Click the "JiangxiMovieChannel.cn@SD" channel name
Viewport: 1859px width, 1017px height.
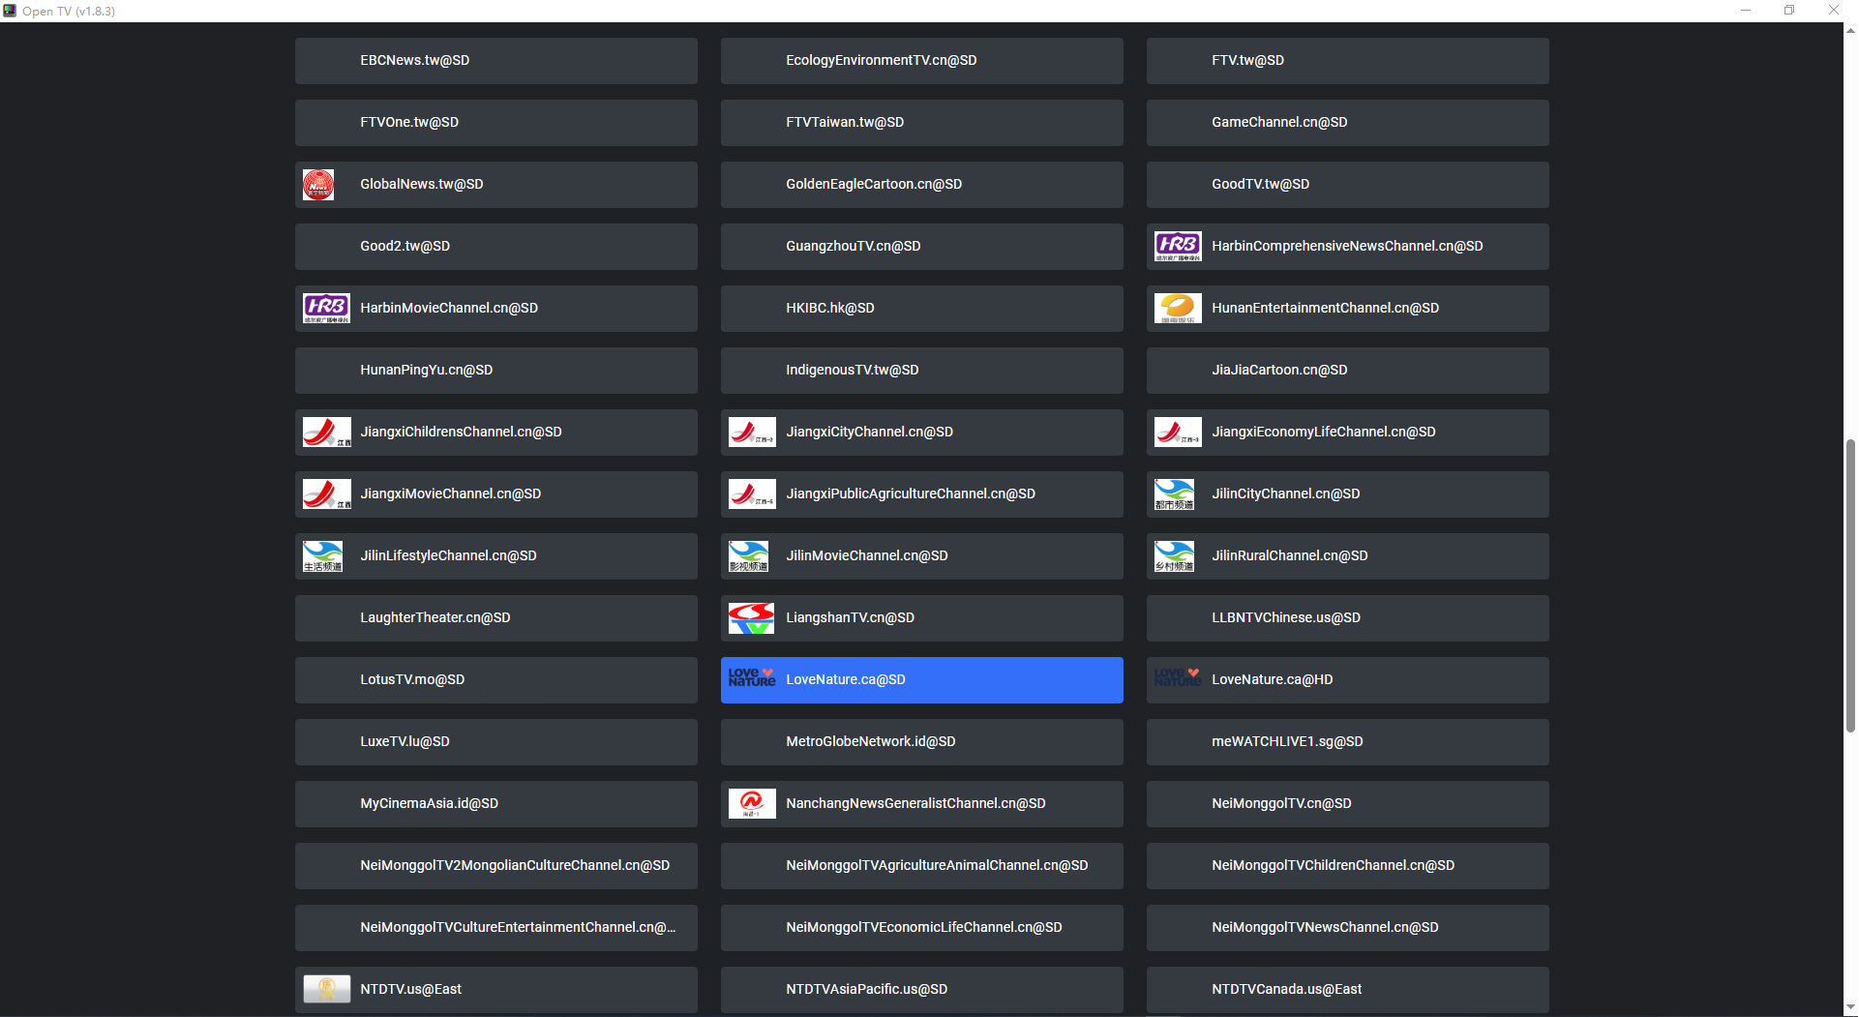tap(450, 494)
